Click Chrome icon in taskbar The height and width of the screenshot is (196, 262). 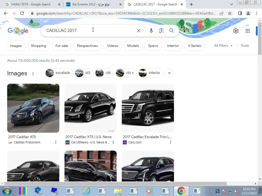[181, 191]
